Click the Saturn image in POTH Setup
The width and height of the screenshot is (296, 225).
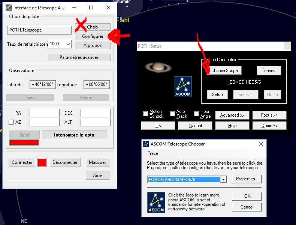[158, 67]
